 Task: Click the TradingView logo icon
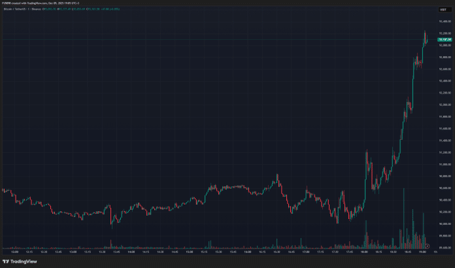click(x=7, y=261)
